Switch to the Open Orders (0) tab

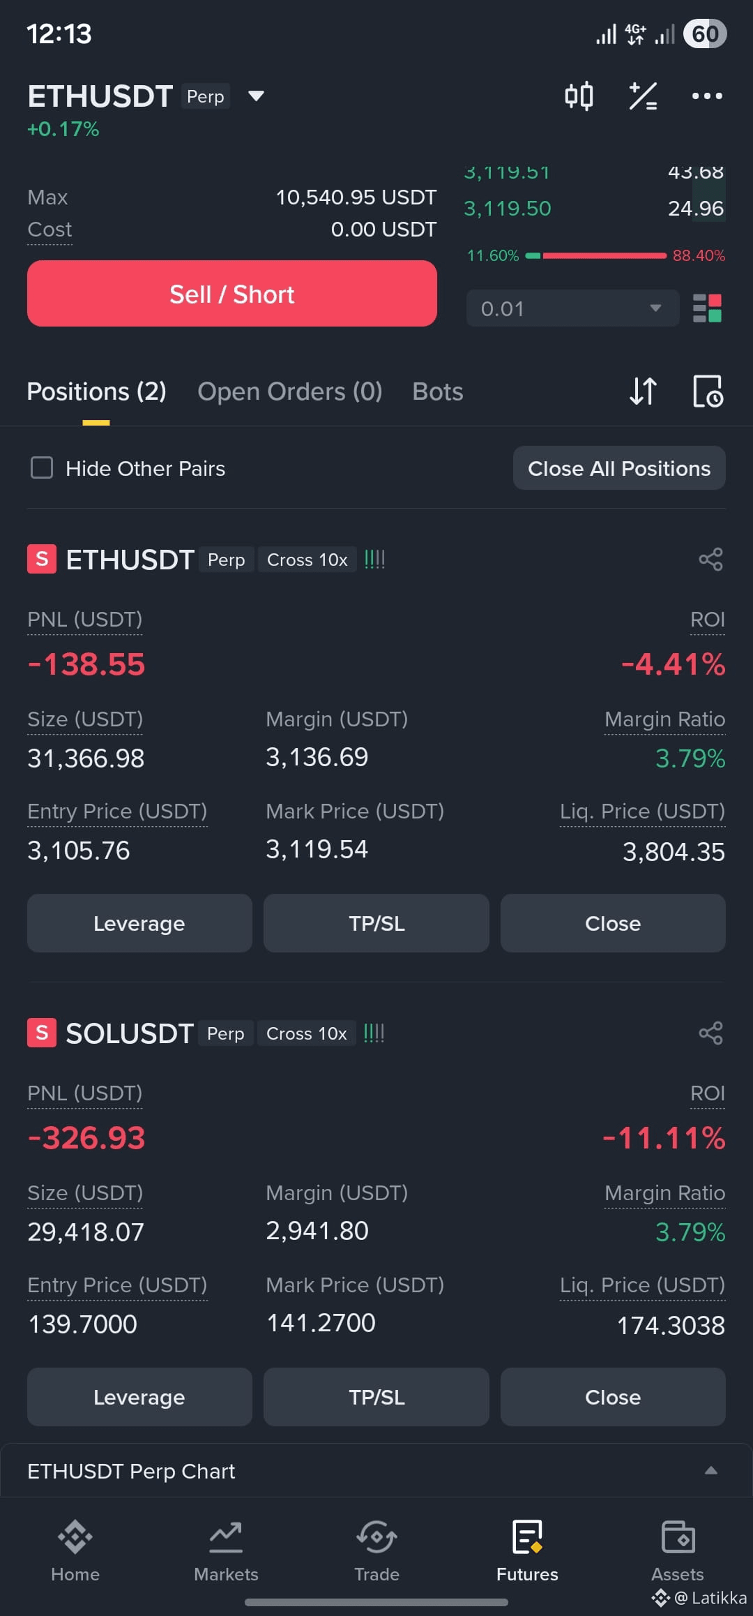point(290,392)
